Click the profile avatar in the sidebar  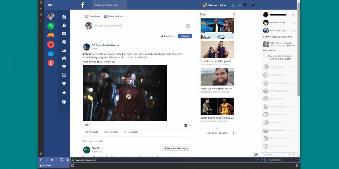[x=51, y=16]
